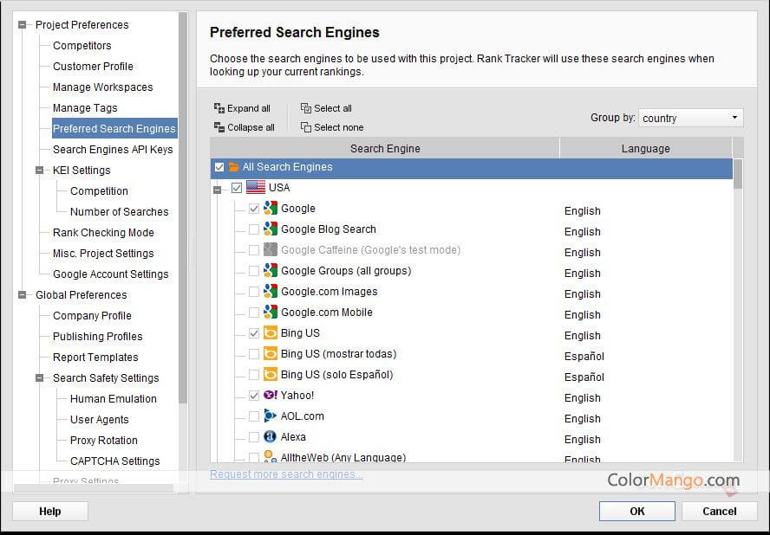Click the AOL.com icon
The image size is (770, 535).
point(271,416)
